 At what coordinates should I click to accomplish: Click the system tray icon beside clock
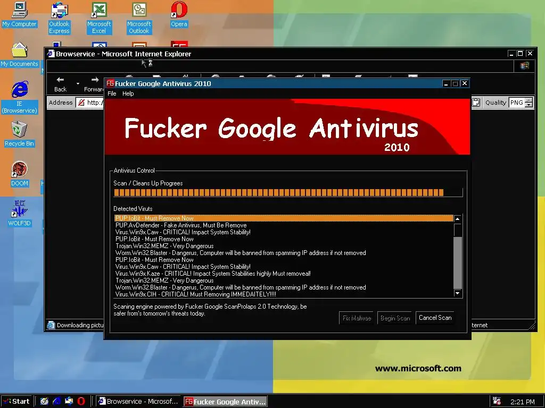point(497,401)
